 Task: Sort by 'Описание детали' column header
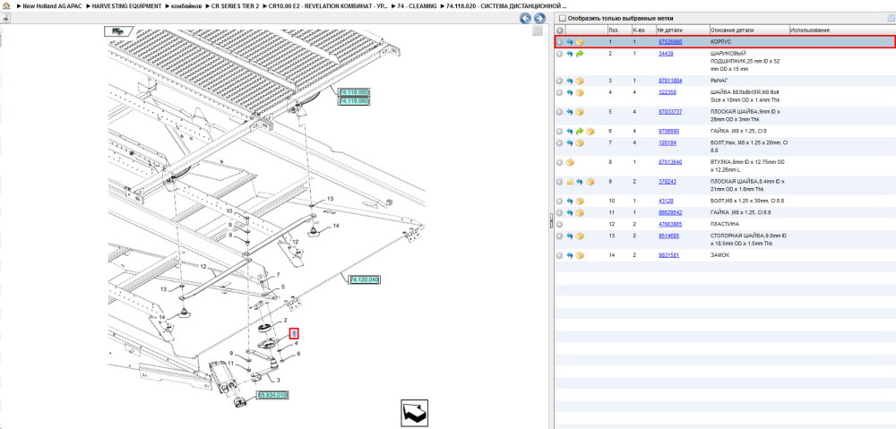tap(749, 30)
